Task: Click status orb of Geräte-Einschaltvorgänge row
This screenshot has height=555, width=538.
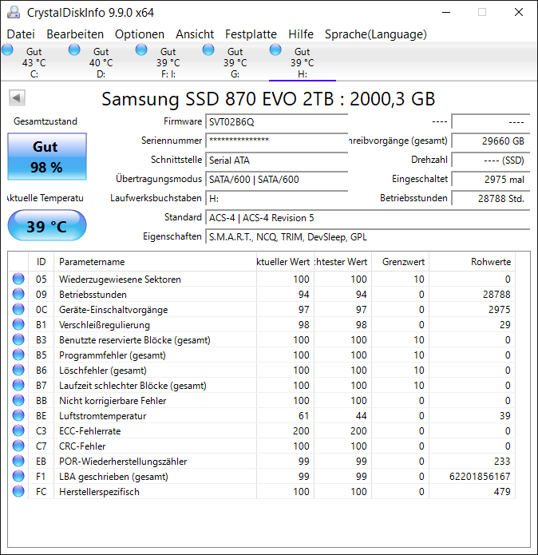Action: [x=18, y=309]
